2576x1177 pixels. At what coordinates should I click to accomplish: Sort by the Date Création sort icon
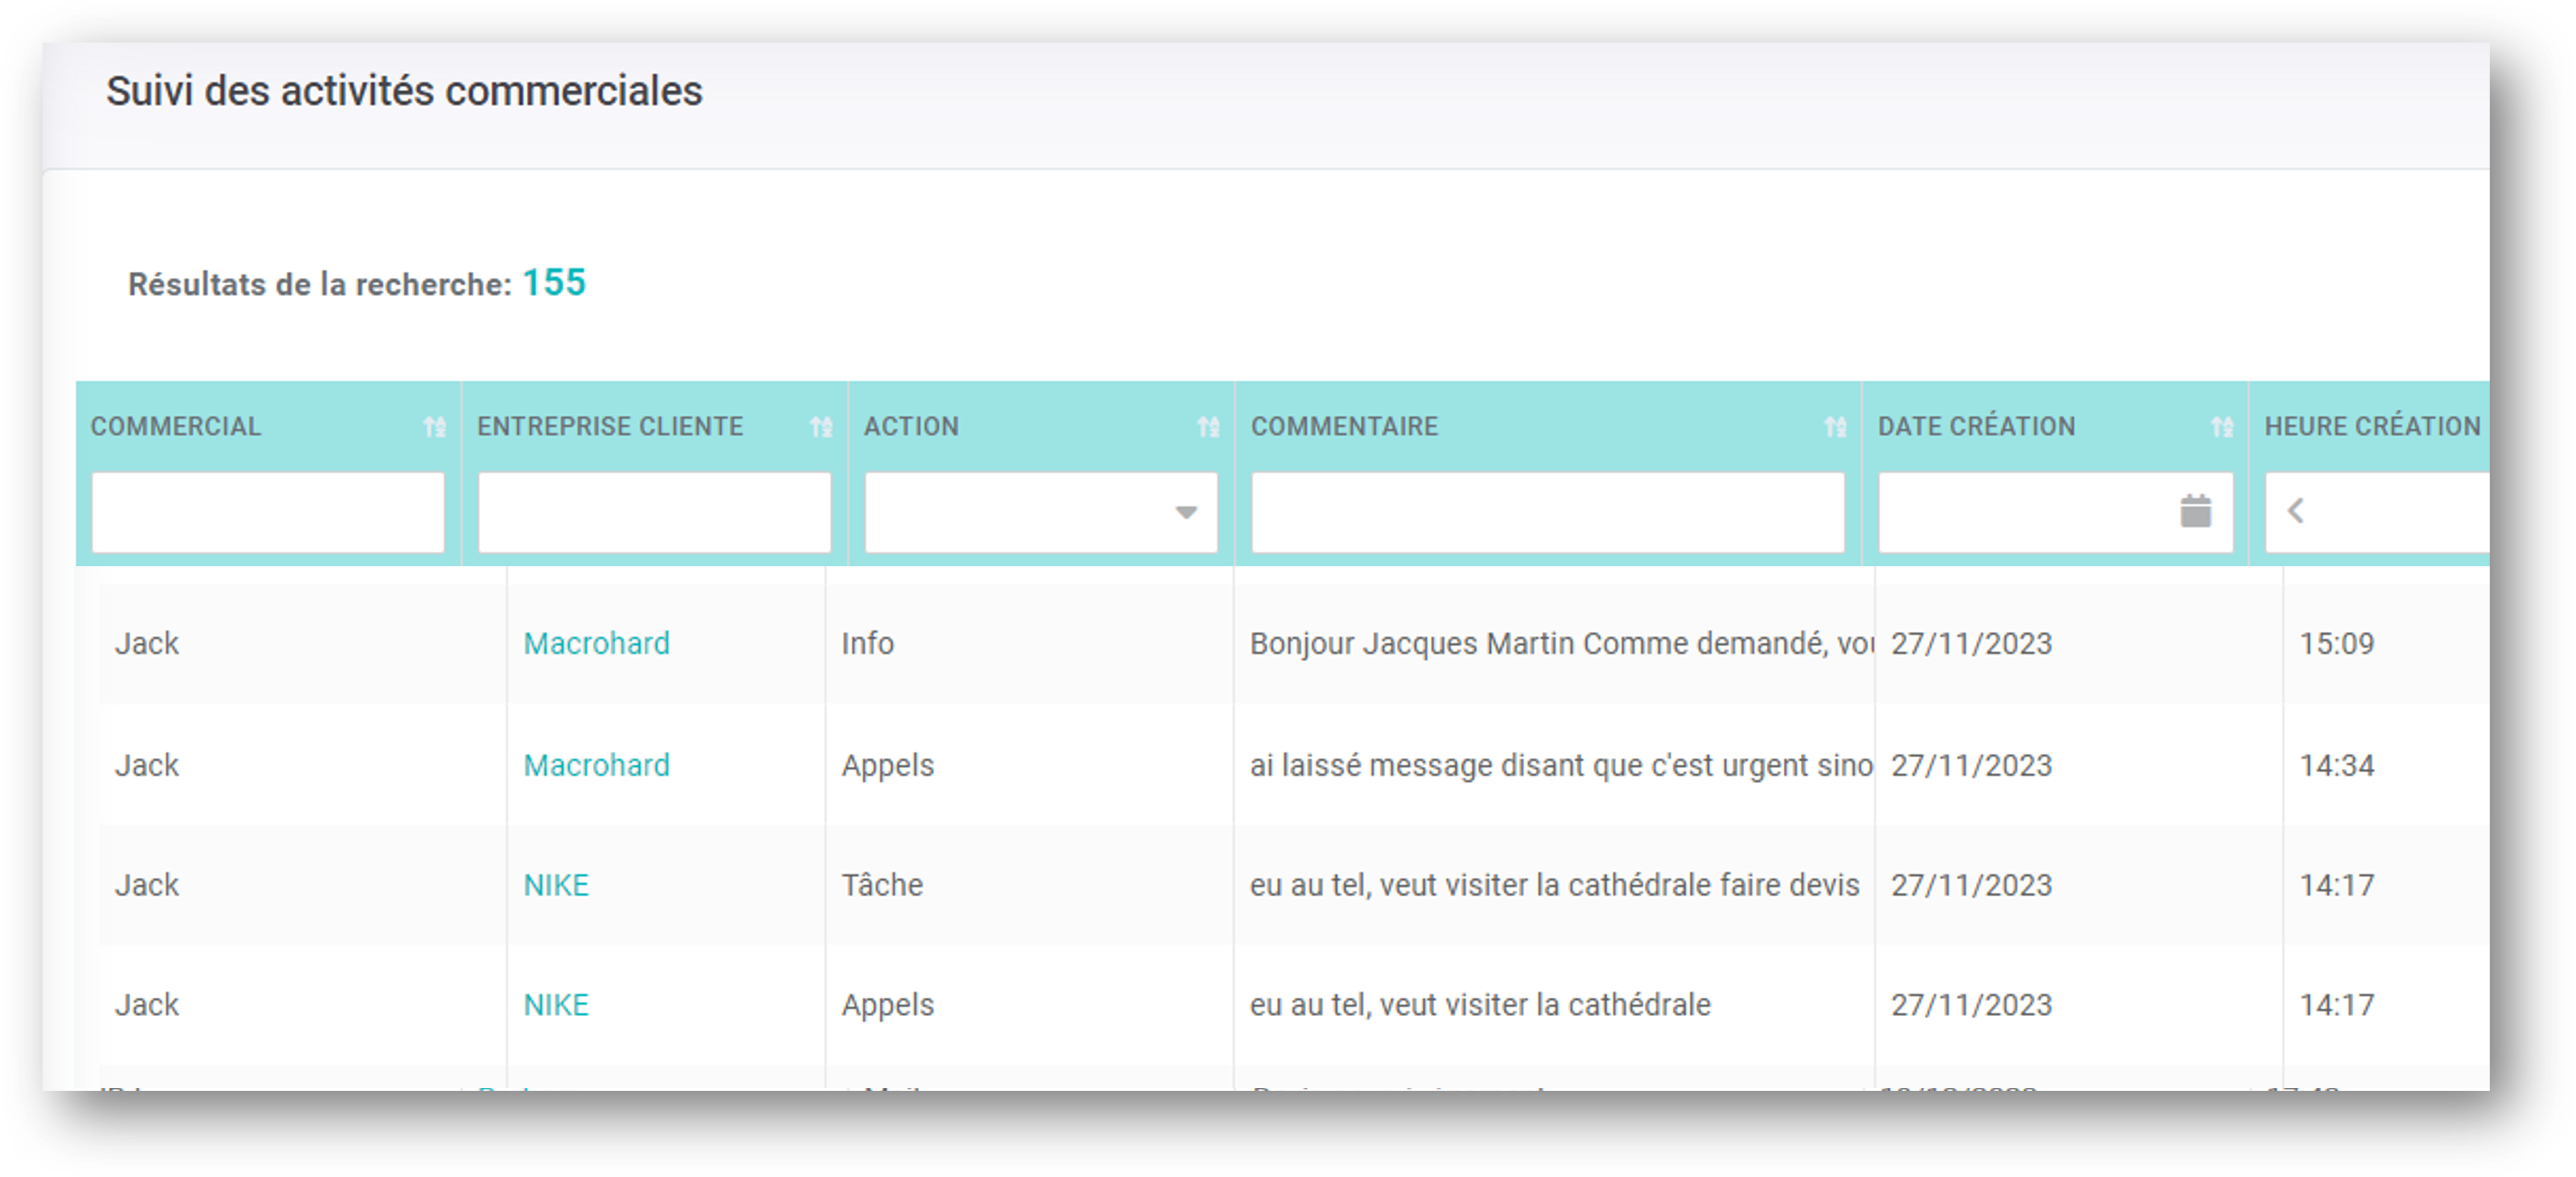tap(2222, 427)
